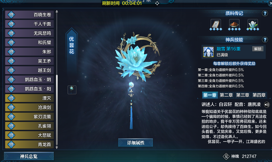272x162 pixels.
Task: Click the 融雪 skill icon
Action: 208,52
